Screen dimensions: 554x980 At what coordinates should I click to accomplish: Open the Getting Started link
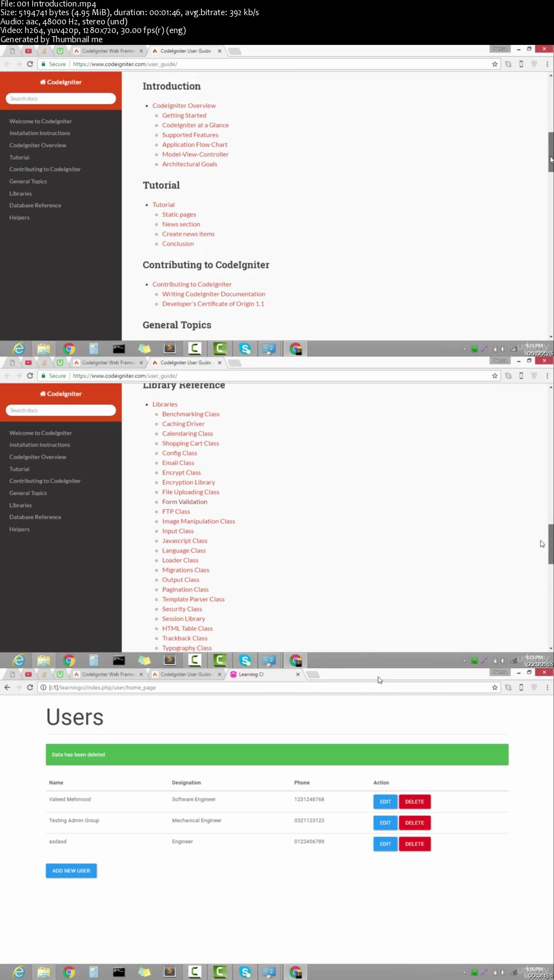click(x=184, y=115)
